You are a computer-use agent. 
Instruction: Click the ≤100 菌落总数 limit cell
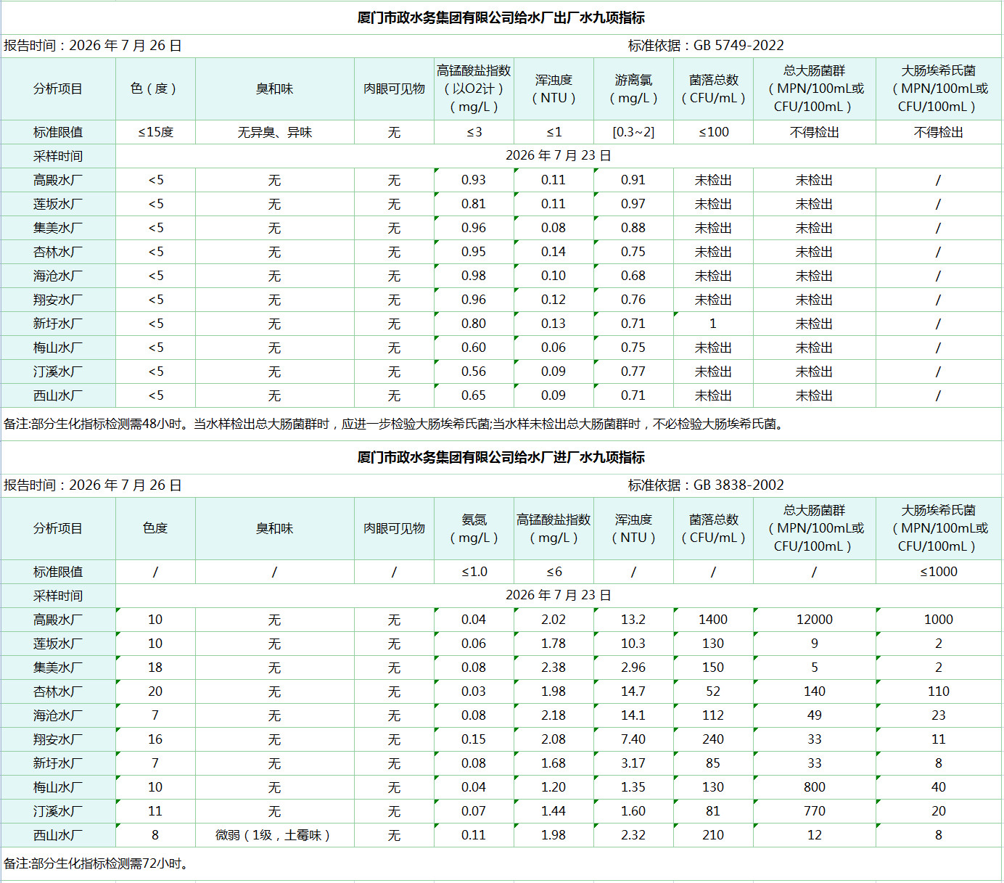713,132
